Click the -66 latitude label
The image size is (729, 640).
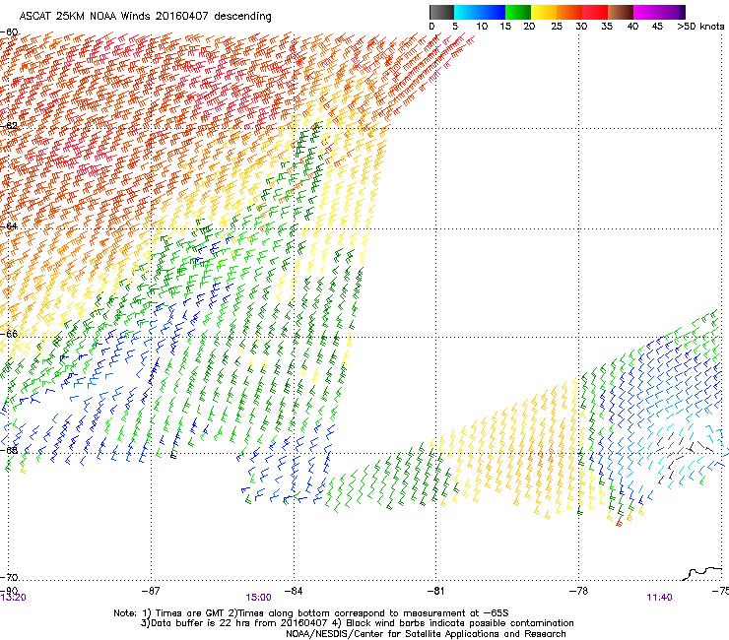click(x=9, y=334)
